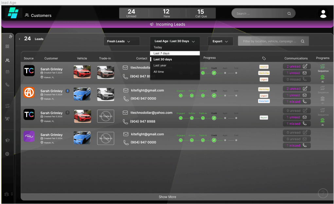Click the broadcast antenna icon in sidebar

pos(7,119)
